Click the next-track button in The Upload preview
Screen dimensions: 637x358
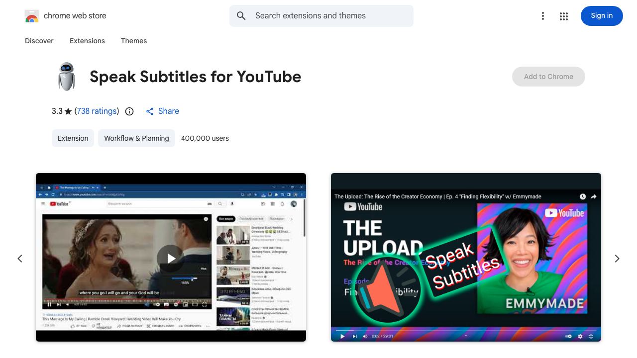tap(354, 337)
